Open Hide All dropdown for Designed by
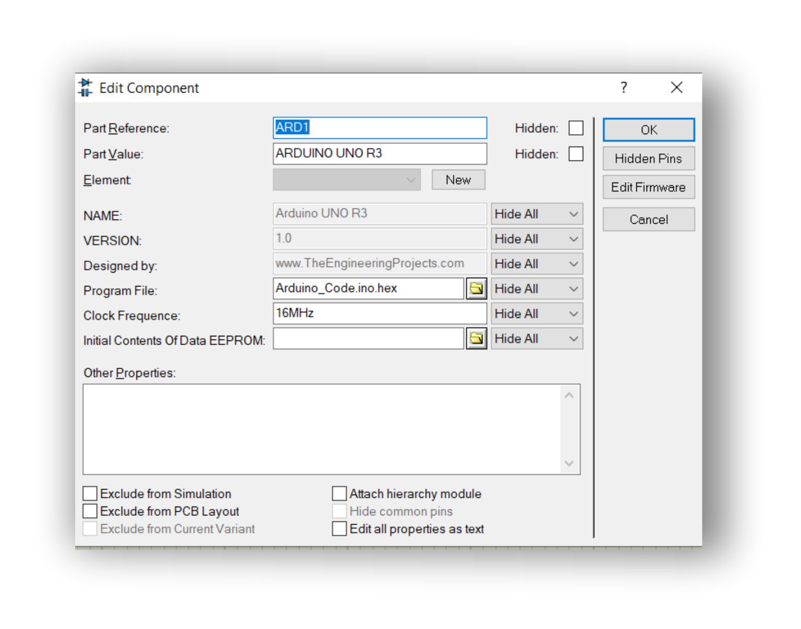The height and width of the screenshot is (629, 801). point(537,264)
